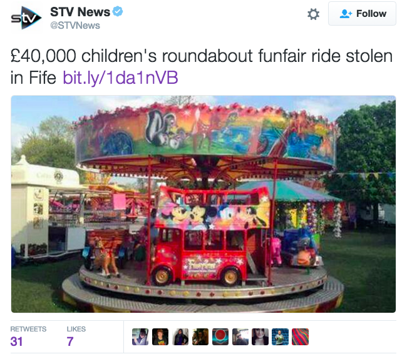Open the sixth liker avatar

click(x=240, y=336)
